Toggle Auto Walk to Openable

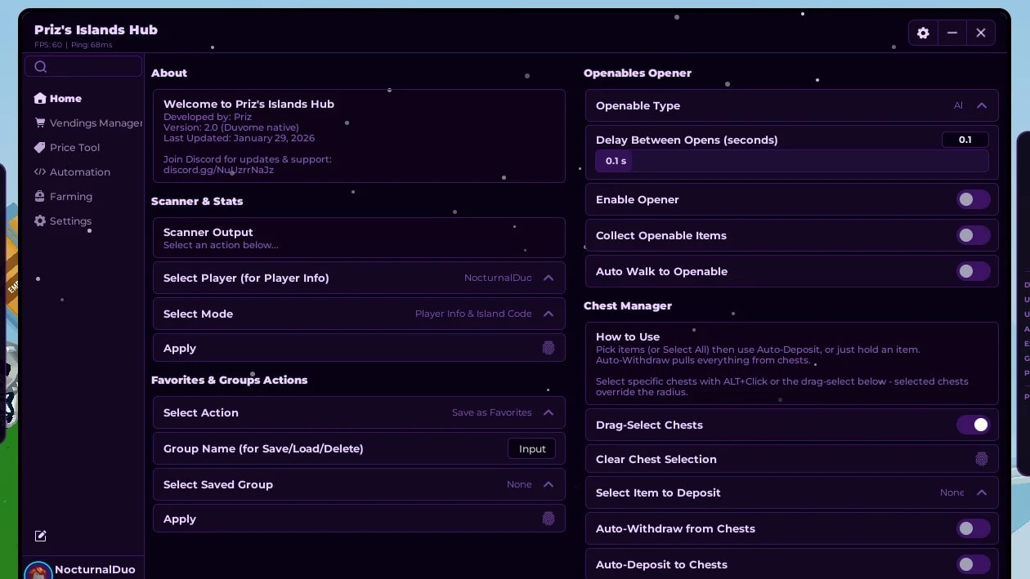point(973,271)
